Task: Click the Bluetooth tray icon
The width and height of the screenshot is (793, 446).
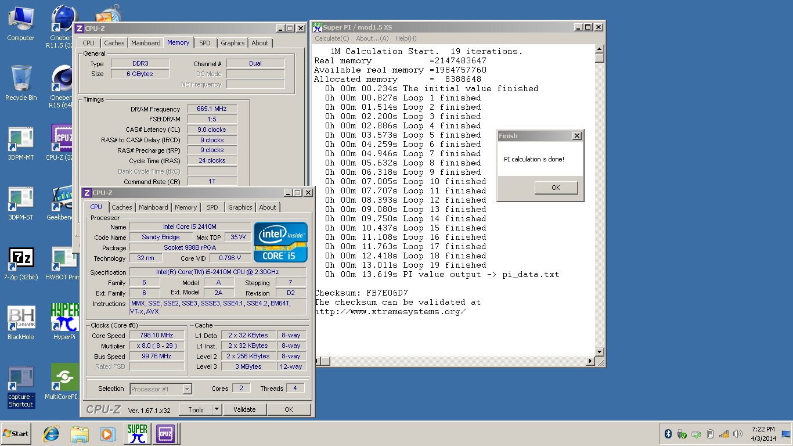Action: point(668,434)
